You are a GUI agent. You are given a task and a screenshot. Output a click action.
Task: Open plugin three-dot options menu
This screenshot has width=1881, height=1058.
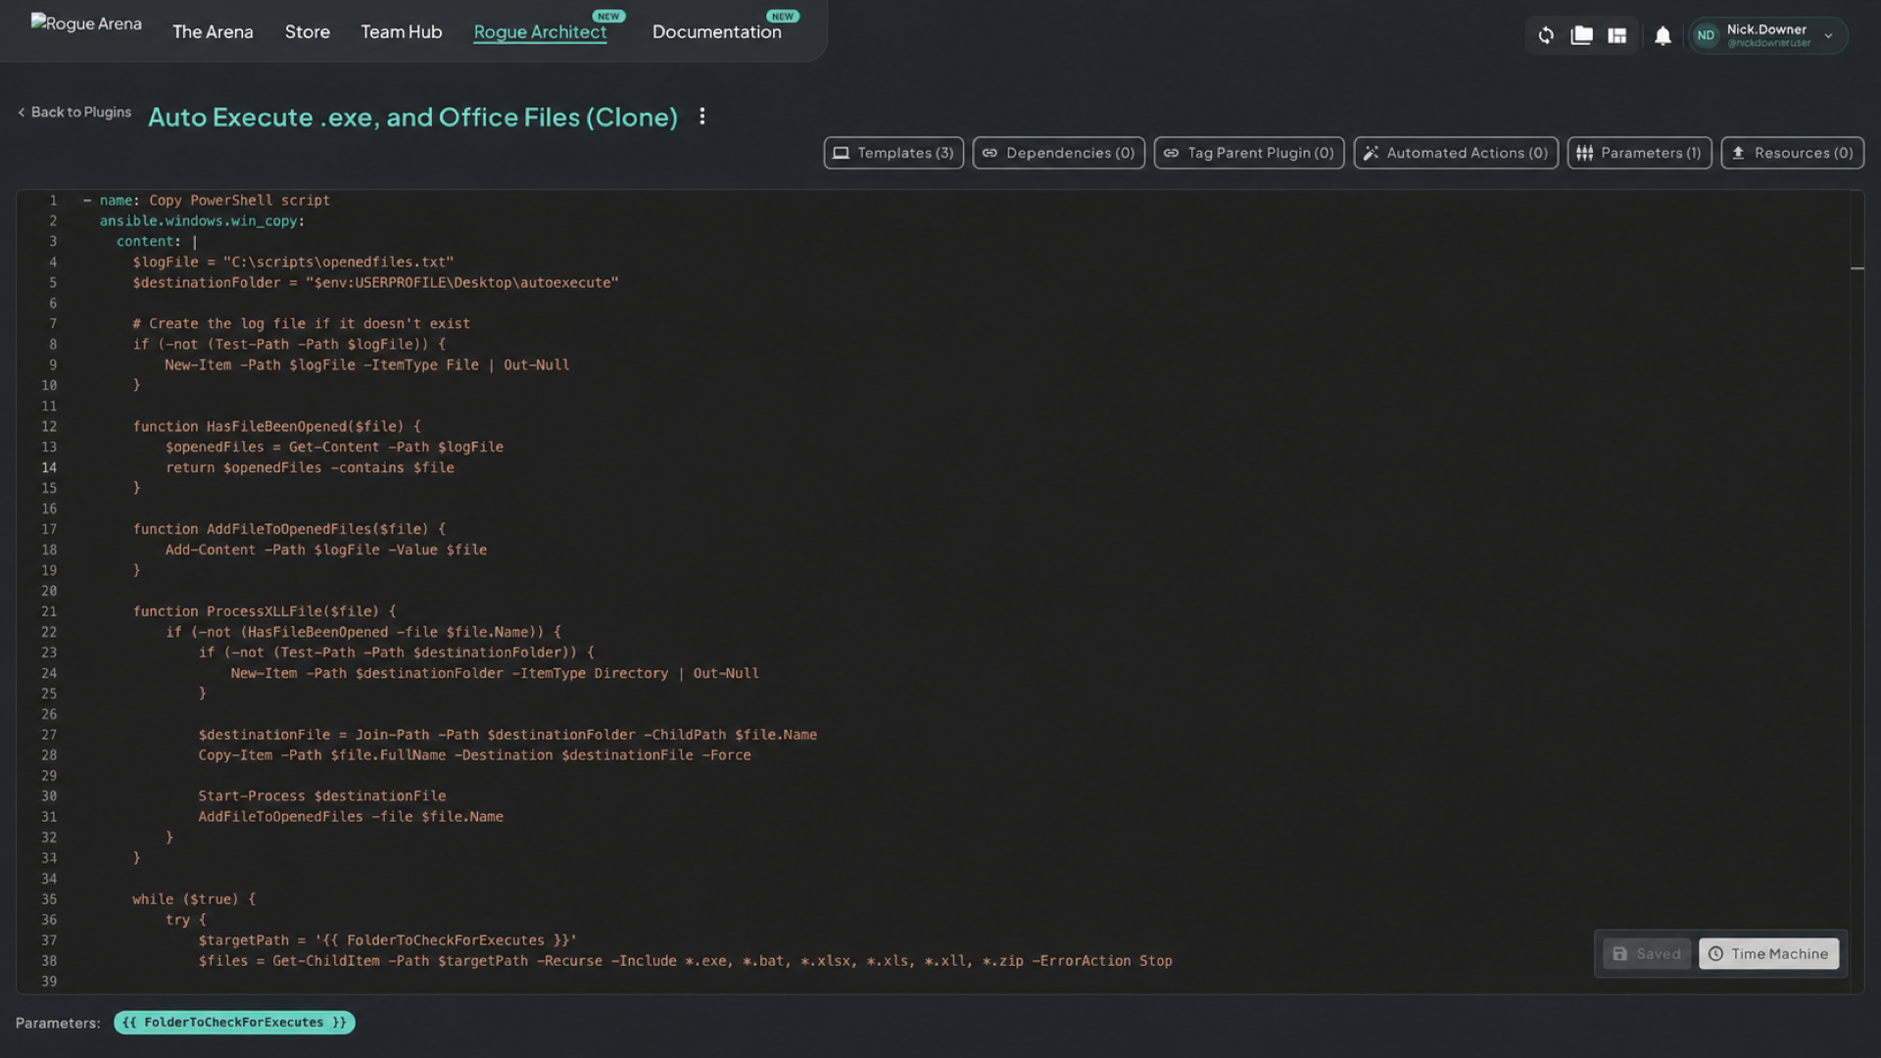coord(702,117)
